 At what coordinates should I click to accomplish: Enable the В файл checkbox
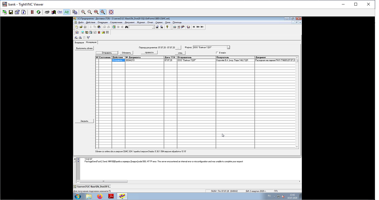[x=217, y=53]
